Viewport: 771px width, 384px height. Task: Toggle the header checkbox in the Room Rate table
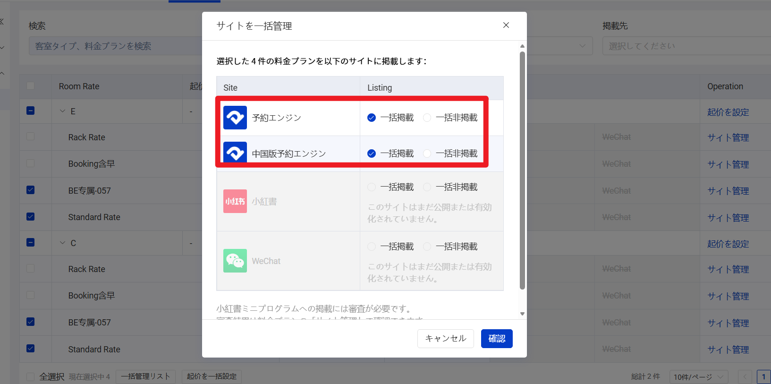click(31, 86)
